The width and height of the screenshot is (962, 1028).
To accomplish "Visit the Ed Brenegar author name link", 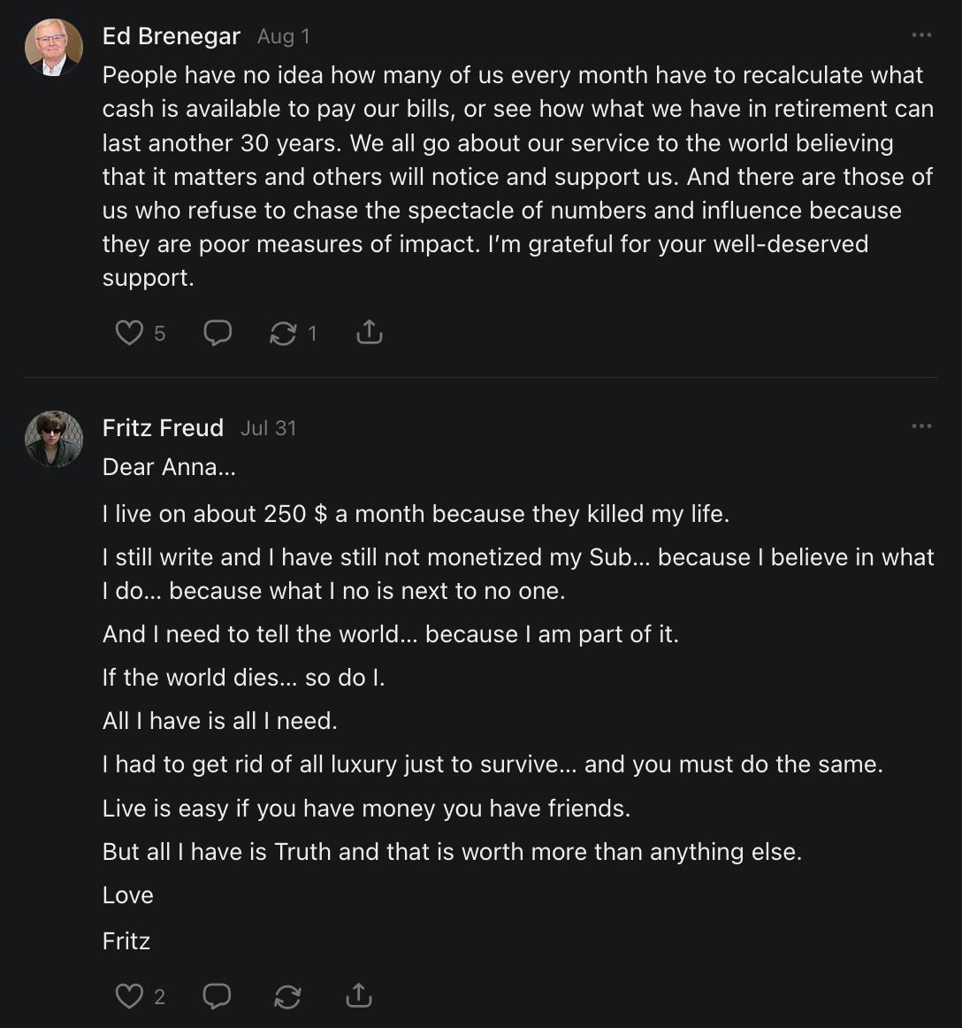I will pyautogui.click(x=172, y=36).
